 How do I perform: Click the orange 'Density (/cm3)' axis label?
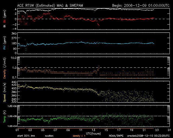click(5, 68)
